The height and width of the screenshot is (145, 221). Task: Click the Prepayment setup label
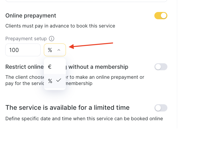(x=26, y=39)
